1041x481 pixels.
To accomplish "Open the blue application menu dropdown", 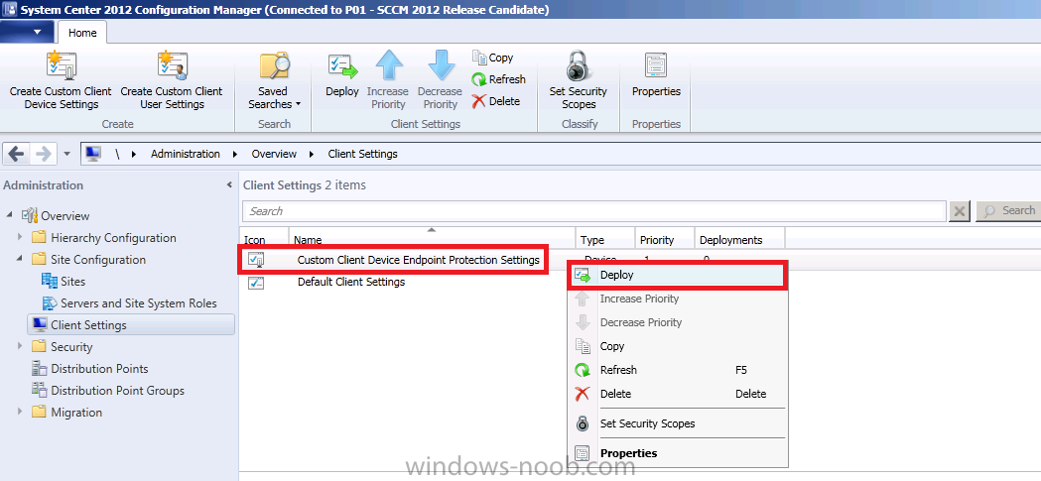I will (x=29, y=31).
